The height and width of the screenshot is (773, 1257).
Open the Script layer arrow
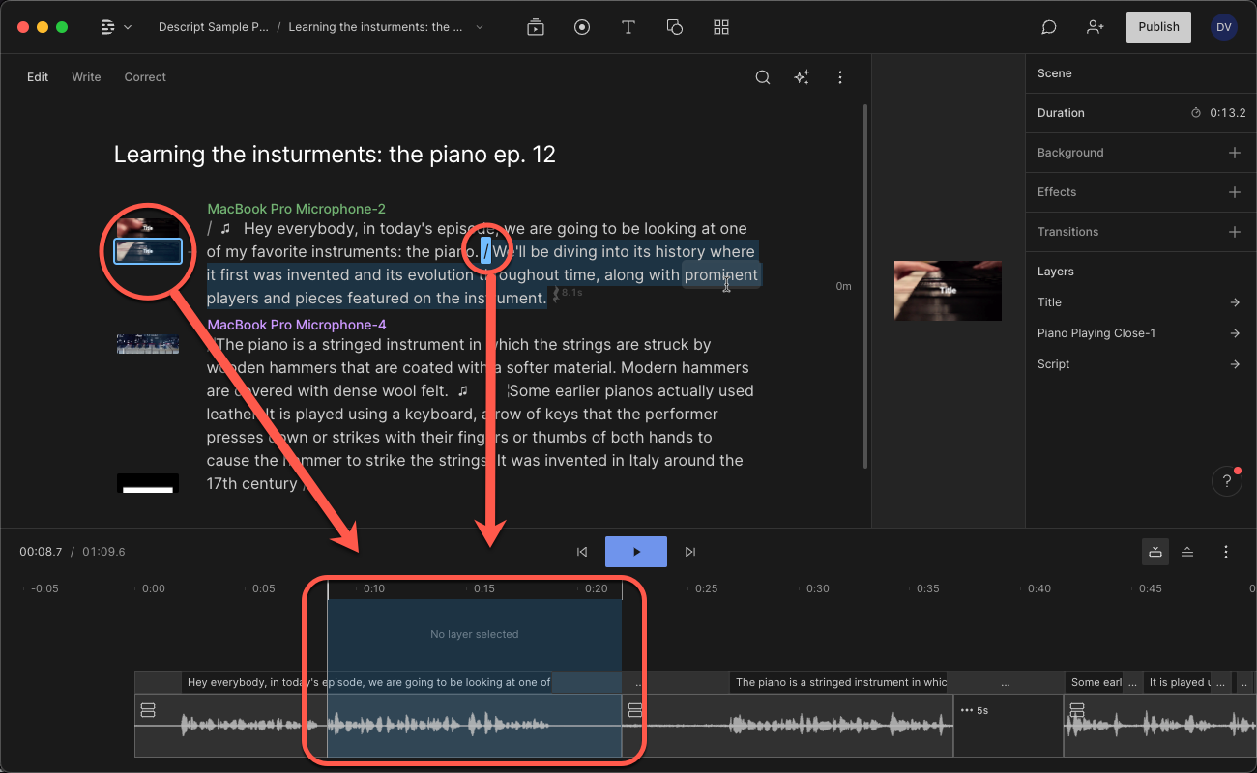pos(1235,364)
